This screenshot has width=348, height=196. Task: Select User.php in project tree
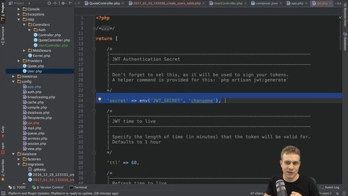coord(33,71)
